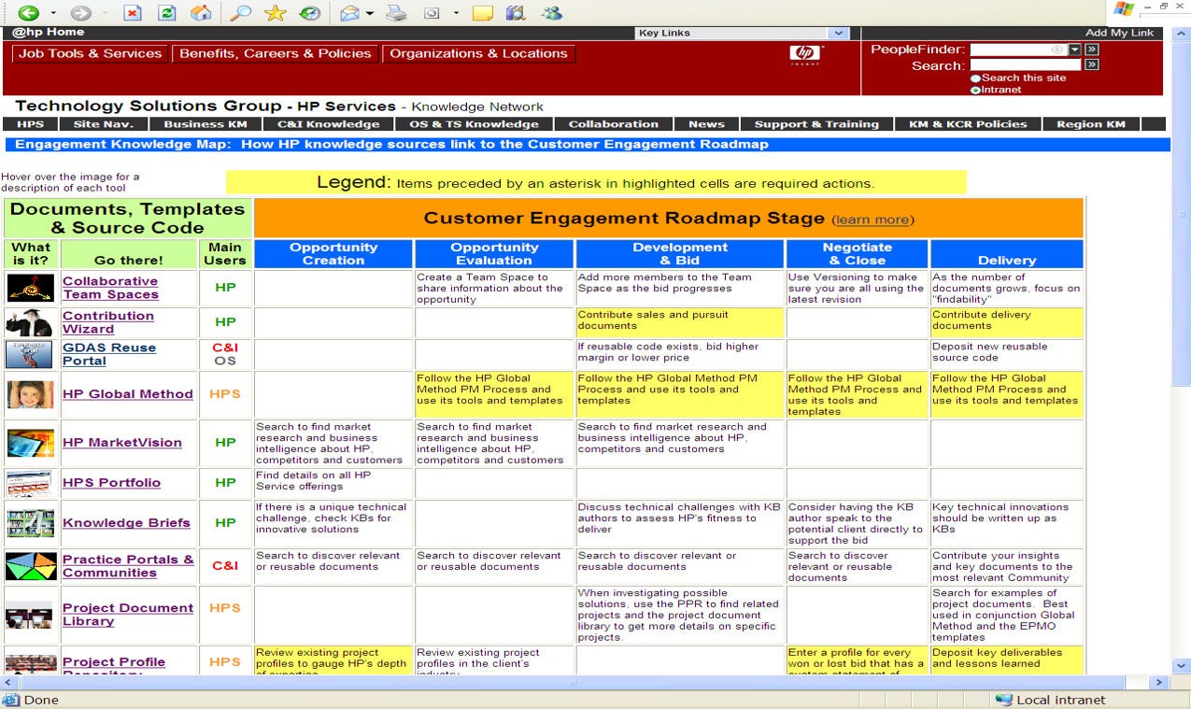Click in the Search input field
1191x709 pixels.
point(1026,64)
